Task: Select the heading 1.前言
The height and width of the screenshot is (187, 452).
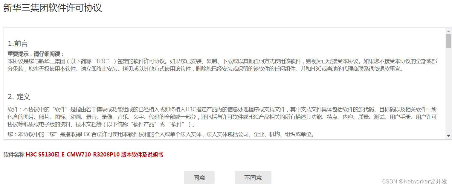Action: coord(18,44)
